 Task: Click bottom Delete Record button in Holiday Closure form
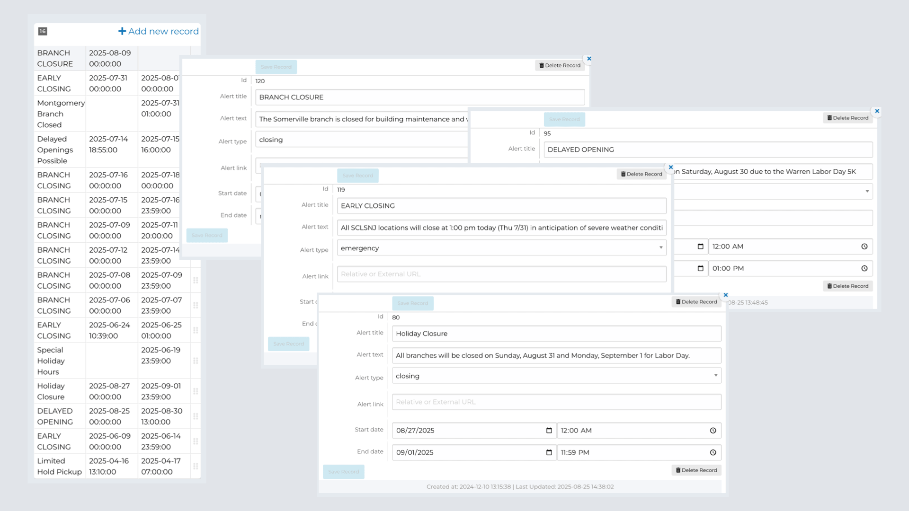696,470
